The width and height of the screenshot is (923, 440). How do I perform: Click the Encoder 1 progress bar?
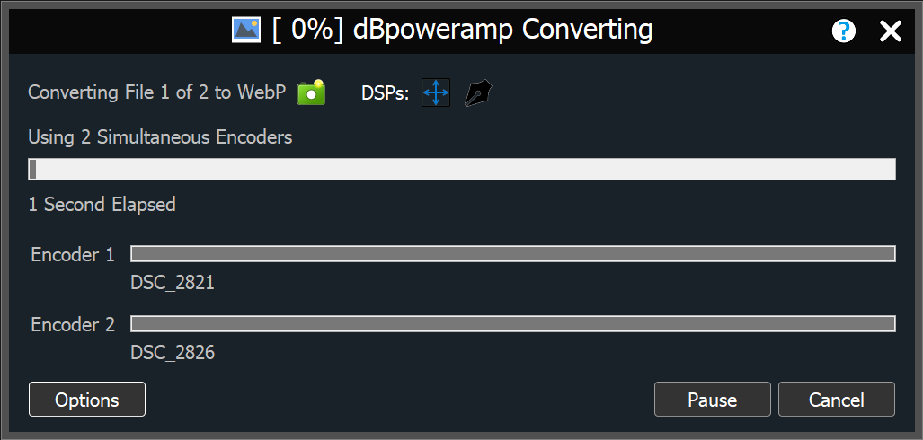click(512, 253)
